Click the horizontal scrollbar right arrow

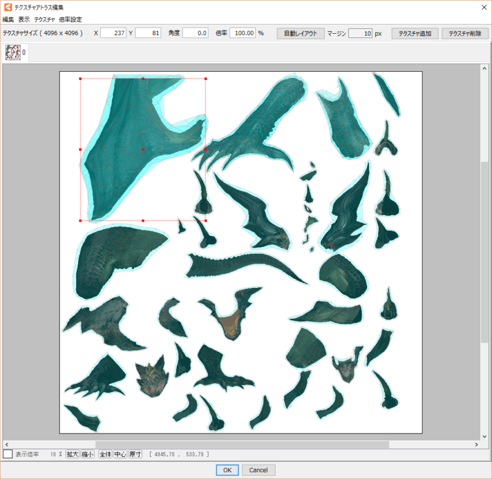(x=476, y=444)
